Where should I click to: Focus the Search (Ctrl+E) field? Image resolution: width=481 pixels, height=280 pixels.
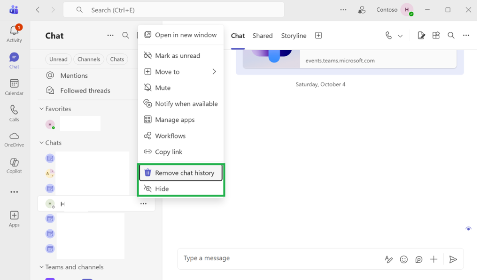[x=174, y=10]
